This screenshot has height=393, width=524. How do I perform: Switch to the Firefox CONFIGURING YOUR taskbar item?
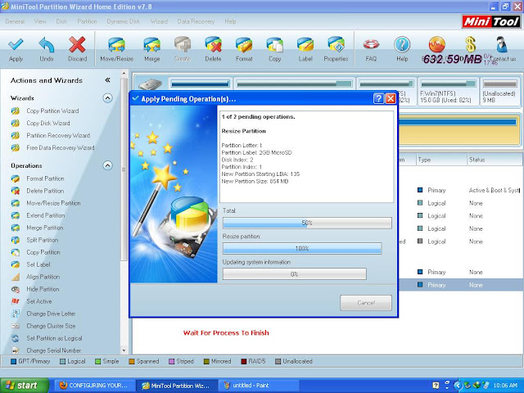[95, 386]
